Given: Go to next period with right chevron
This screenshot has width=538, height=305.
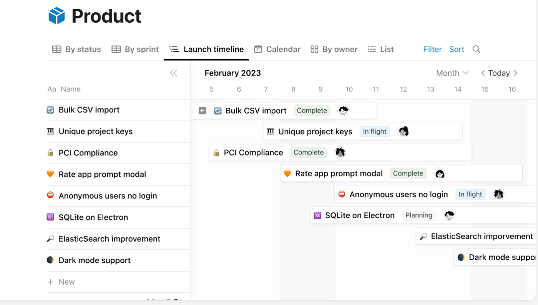Looking at the screenshot, I should pos(515,73).
